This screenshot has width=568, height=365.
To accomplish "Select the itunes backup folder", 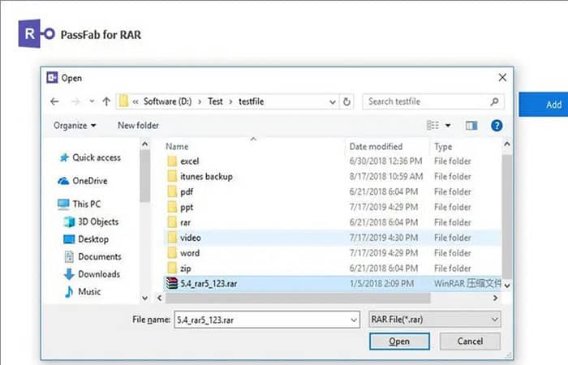I will 333,176.
